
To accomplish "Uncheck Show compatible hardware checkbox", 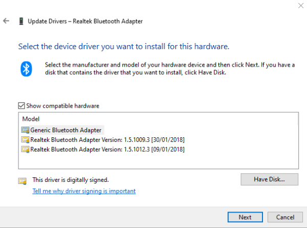I will click(21, 106).
